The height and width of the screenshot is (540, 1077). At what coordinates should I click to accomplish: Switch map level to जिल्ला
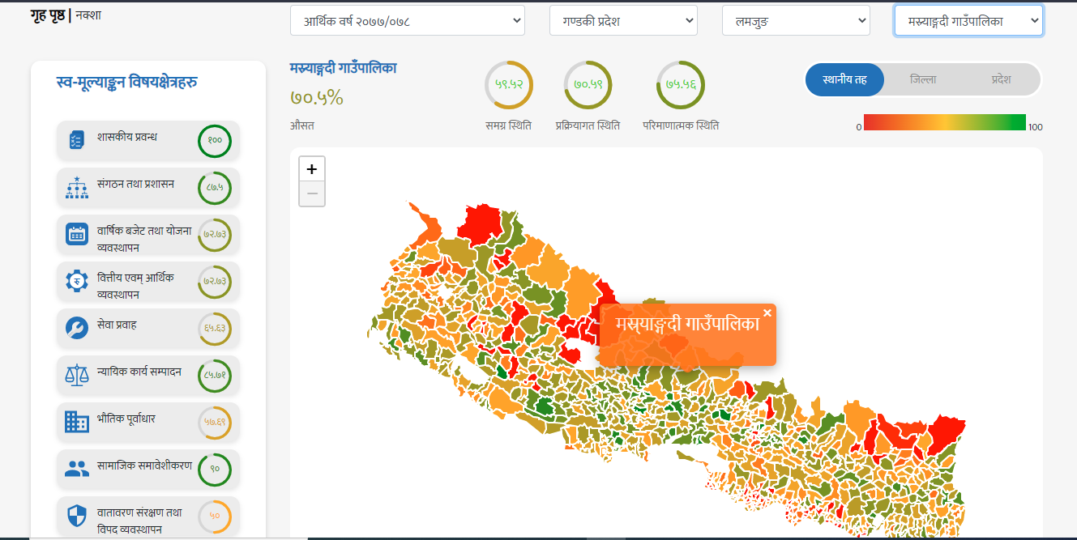[x=923, y=79]
